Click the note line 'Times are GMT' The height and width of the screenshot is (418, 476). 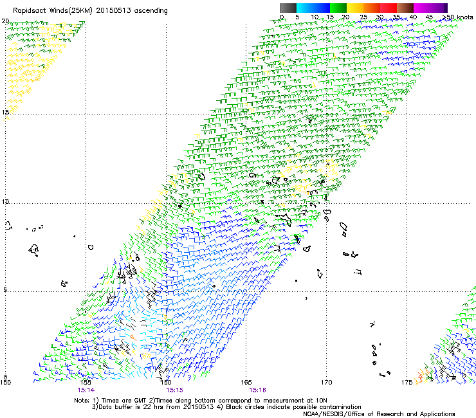click(x=125, y=401)
